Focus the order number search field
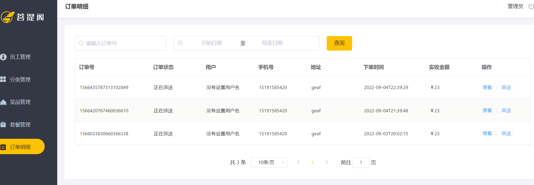 [120, 43]
